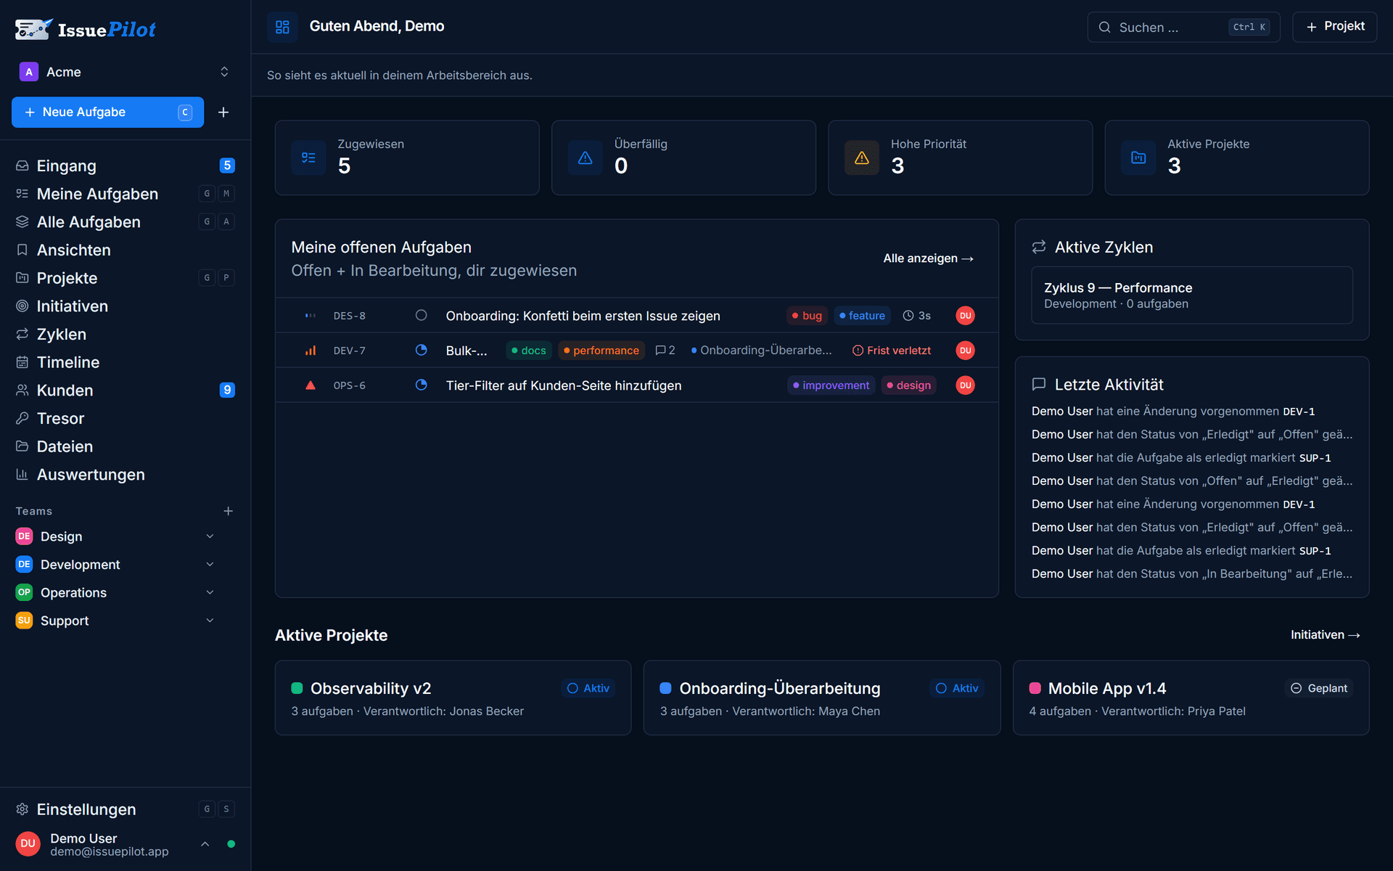
Task: Click the blue Onboarding-Überarbeitung color square
Action: pos(665,688)
